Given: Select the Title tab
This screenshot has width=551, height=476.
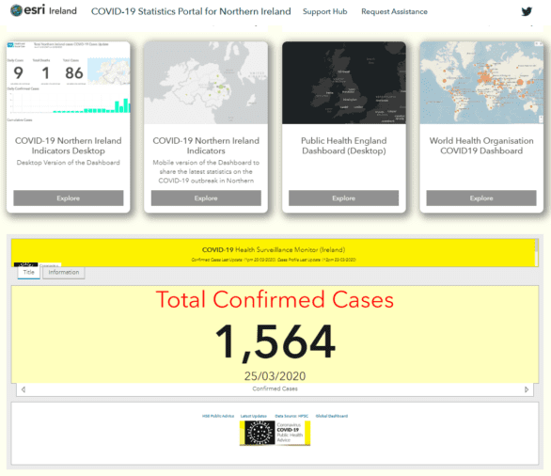Looking at the screenshot, I should click(29, 273).
